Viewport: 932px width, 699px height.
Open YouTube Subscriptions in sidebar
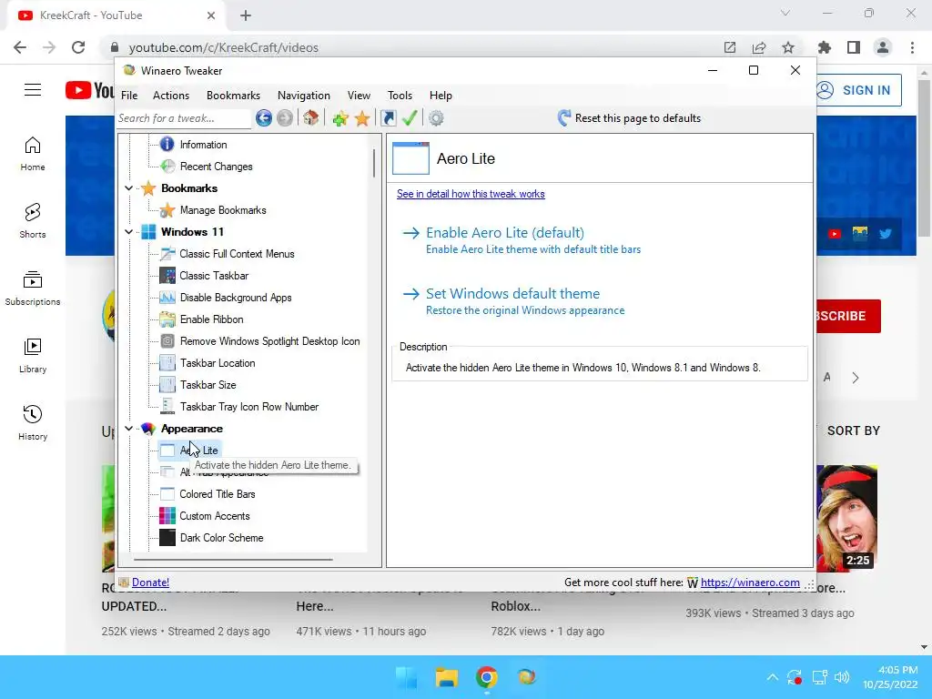tap(33, 289)
